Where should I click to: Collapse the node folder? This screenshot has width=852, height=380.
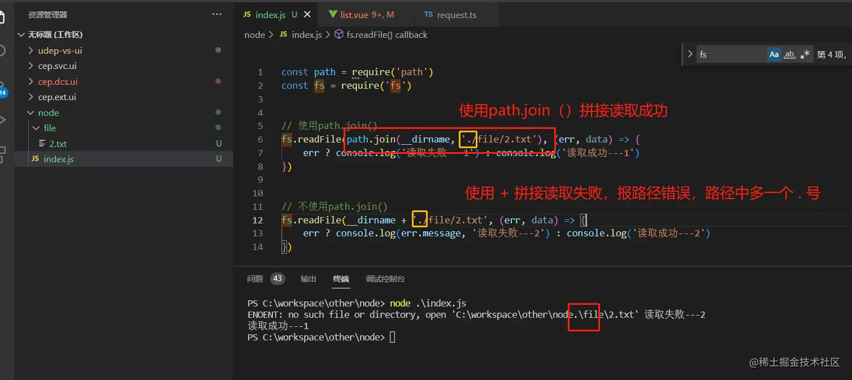point(32,113)
